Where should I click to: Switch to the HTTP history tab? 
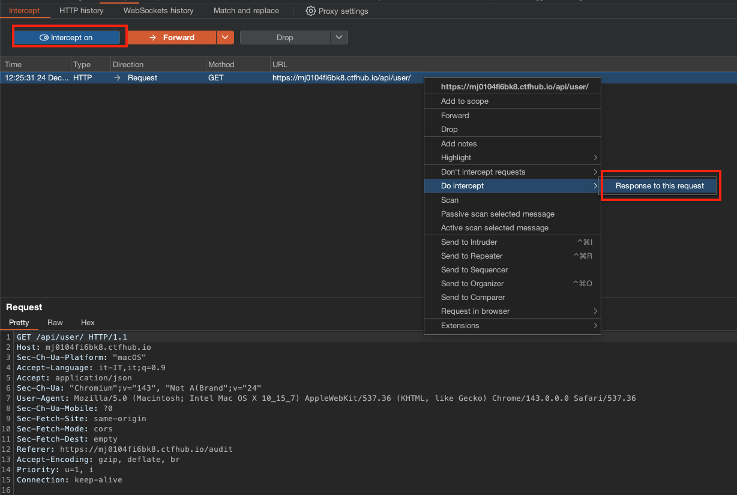coord(81,10)
